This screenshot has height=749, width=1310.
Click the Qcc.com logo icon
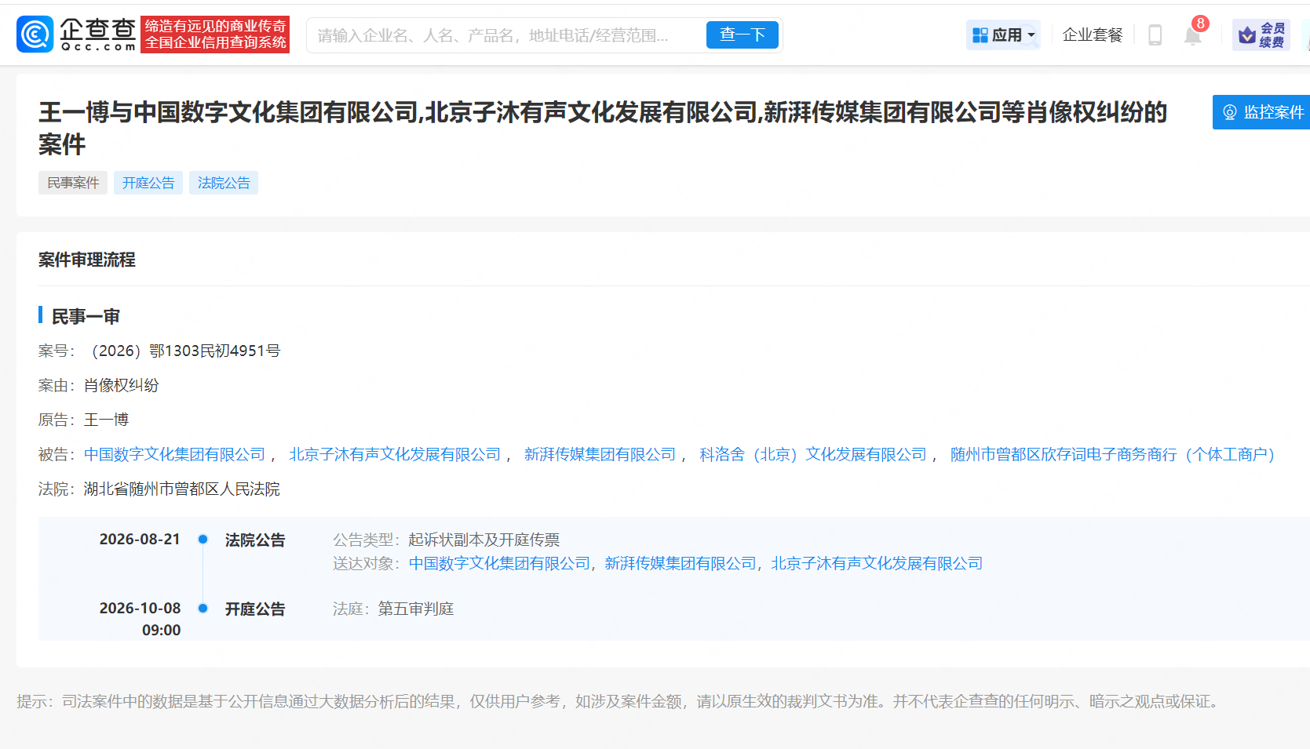[x=35, y=35]
